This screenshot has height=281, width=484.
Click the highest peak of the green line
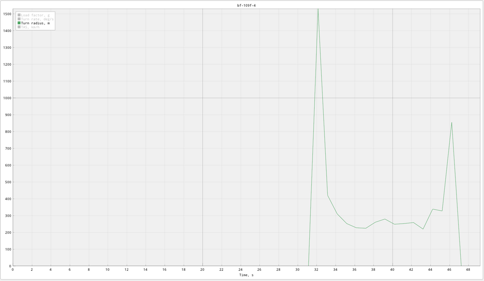[318, 10]
